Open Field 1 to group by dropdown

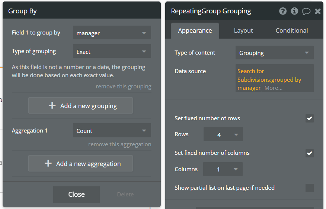[x=112, y=33]
